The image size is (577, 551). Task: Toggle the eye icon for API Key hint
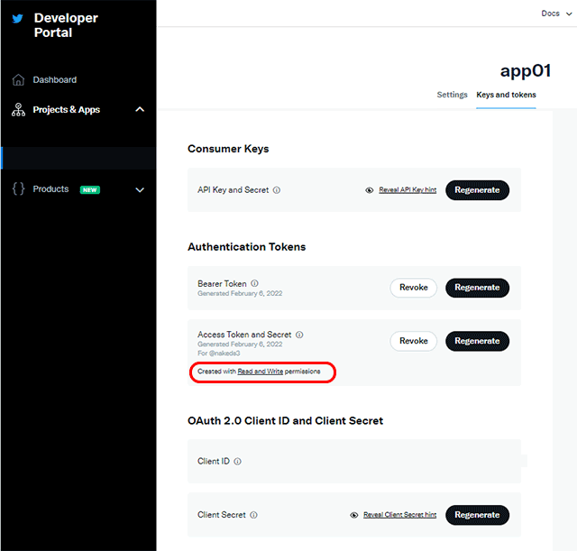[x=370, y=190]
